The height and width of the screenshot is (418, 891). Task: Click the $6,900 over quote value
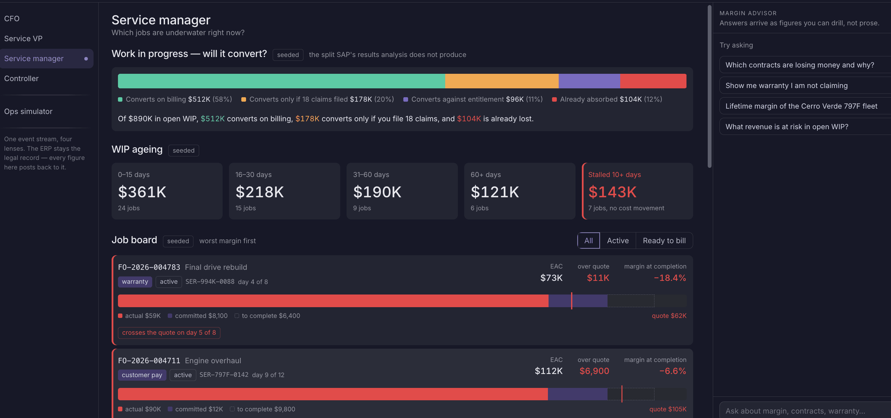[594, 371]
